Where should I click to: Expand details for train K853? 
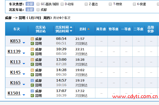[24, 43]
